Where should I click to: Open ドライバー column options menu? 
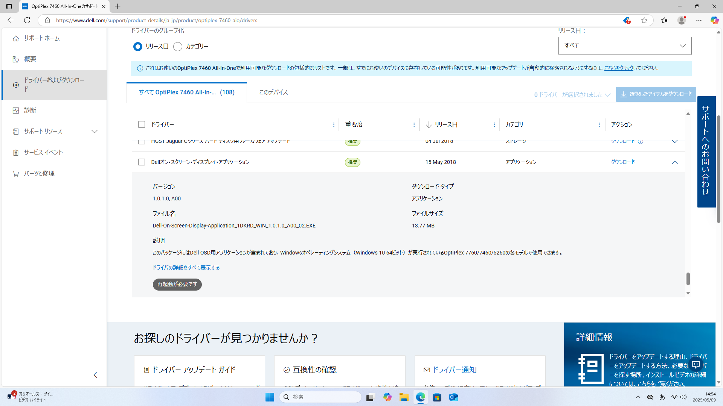334,125
